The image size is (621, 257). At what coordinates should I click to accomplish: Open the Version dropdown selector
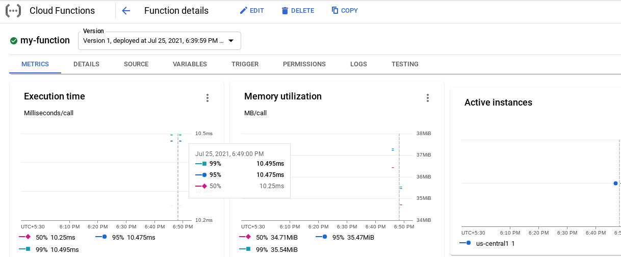pos(159,41)
